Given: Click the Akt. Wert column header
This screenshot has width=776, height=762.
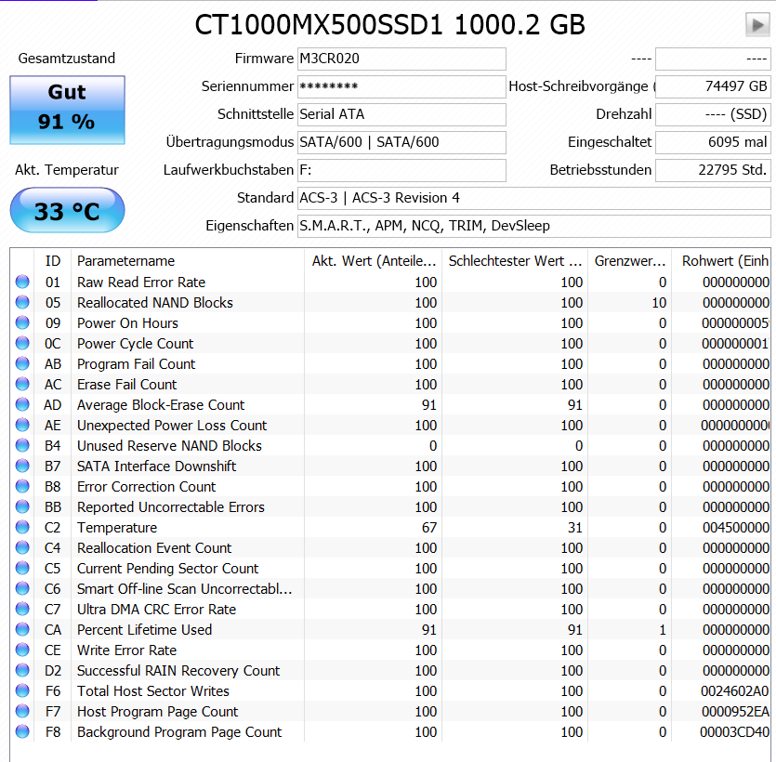Looking at the screenshot, I should (374, 261).
